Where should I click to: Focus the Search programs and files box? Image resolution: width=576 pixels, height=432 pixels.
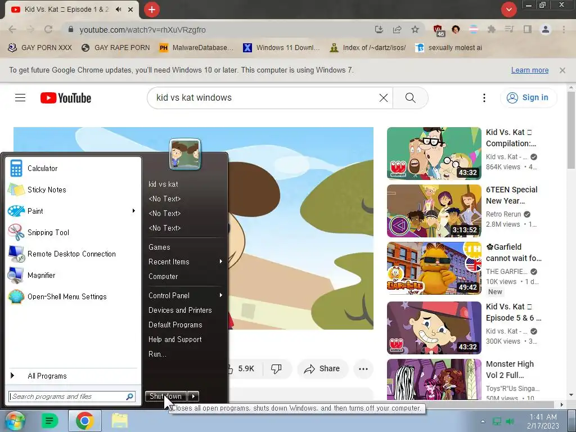(72, 397)
